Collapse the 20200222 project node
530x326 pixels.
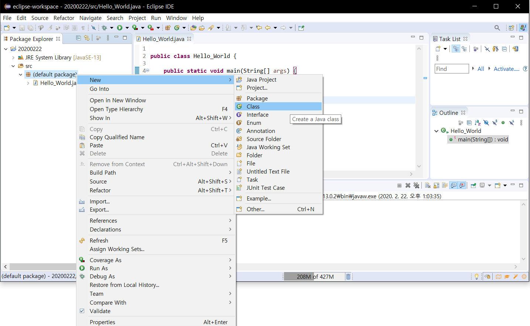click(x=6, y=49)
